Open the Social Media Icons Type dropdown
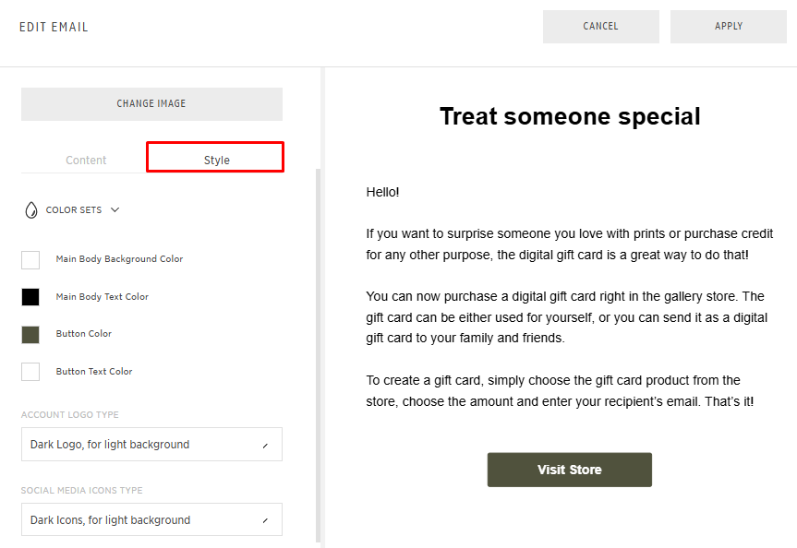797x548 pixels. [x=151, y=520]
